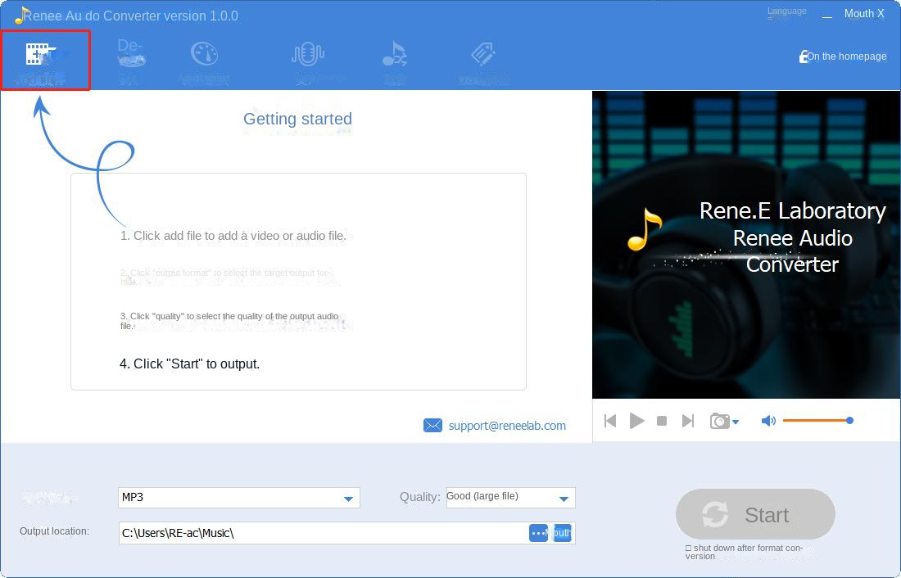The width and height of the screenshot is (901, 578).
Task: Open the Quality dropdown showing Good
Action: tap(564, 498)
